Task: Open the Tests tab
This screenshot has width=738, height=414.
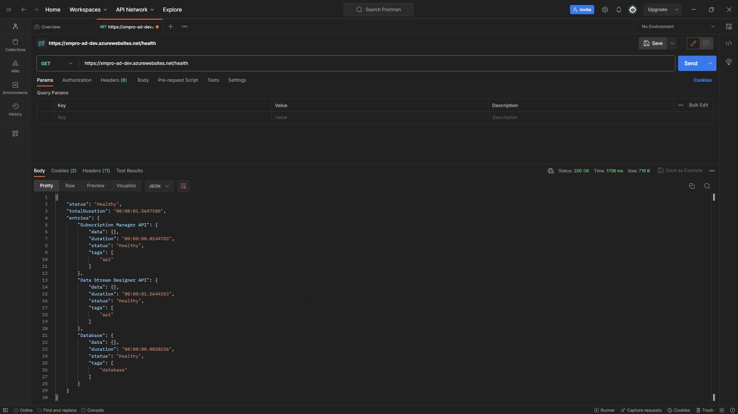Action: click(x=213, y=80)
